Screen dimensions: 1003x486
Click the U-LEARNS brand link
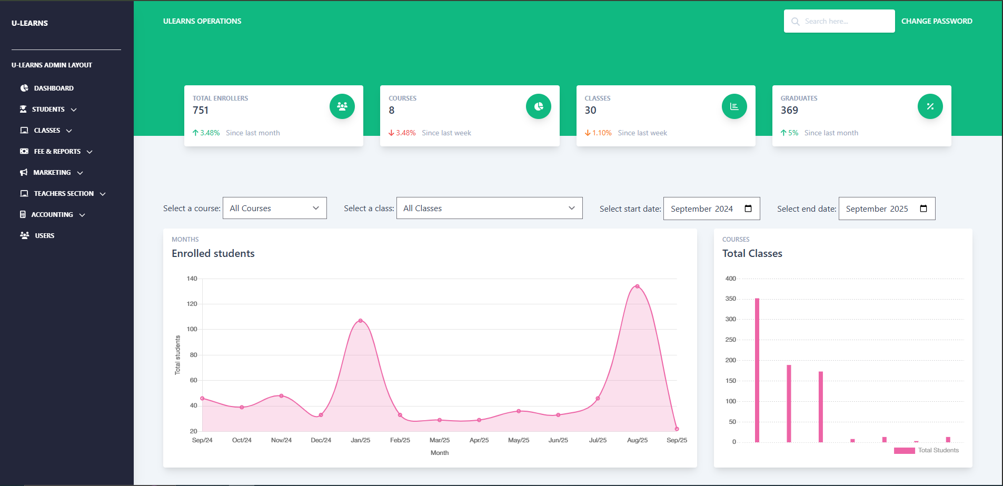[29, 23]
